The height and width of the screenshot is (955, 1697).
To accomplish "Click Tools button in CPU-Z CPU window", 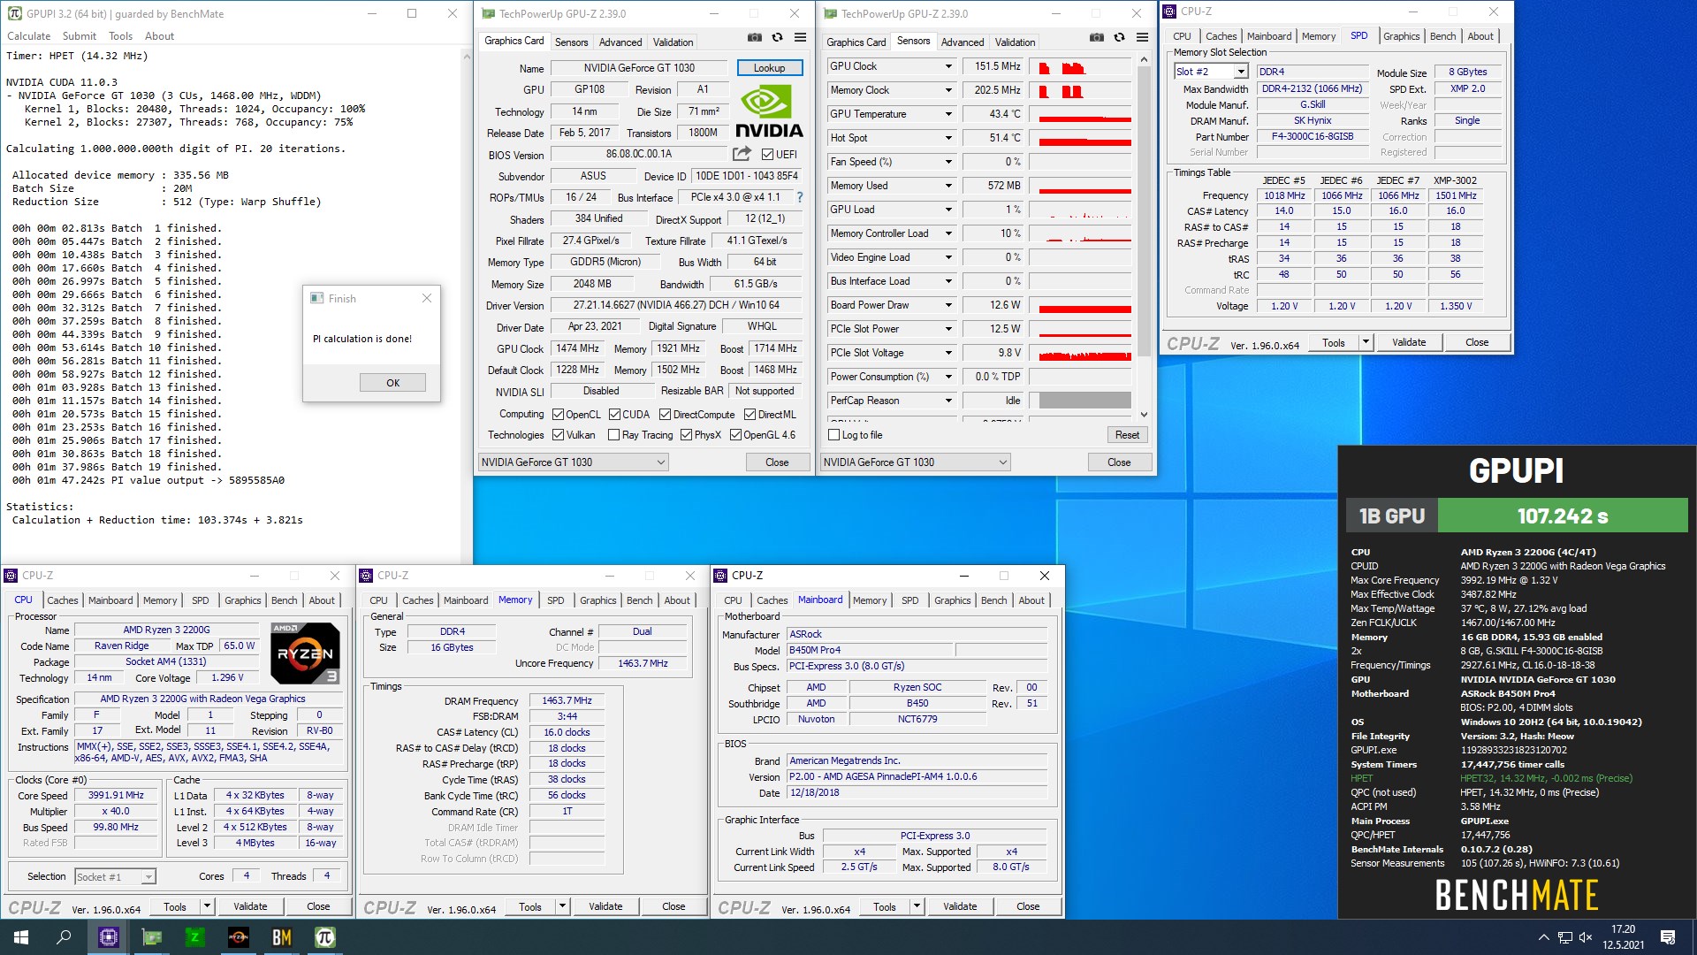I will click(x=175, y=906).
